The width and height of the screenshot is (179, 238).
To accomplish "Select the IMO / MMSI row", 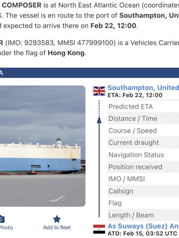I will (143, 179).
